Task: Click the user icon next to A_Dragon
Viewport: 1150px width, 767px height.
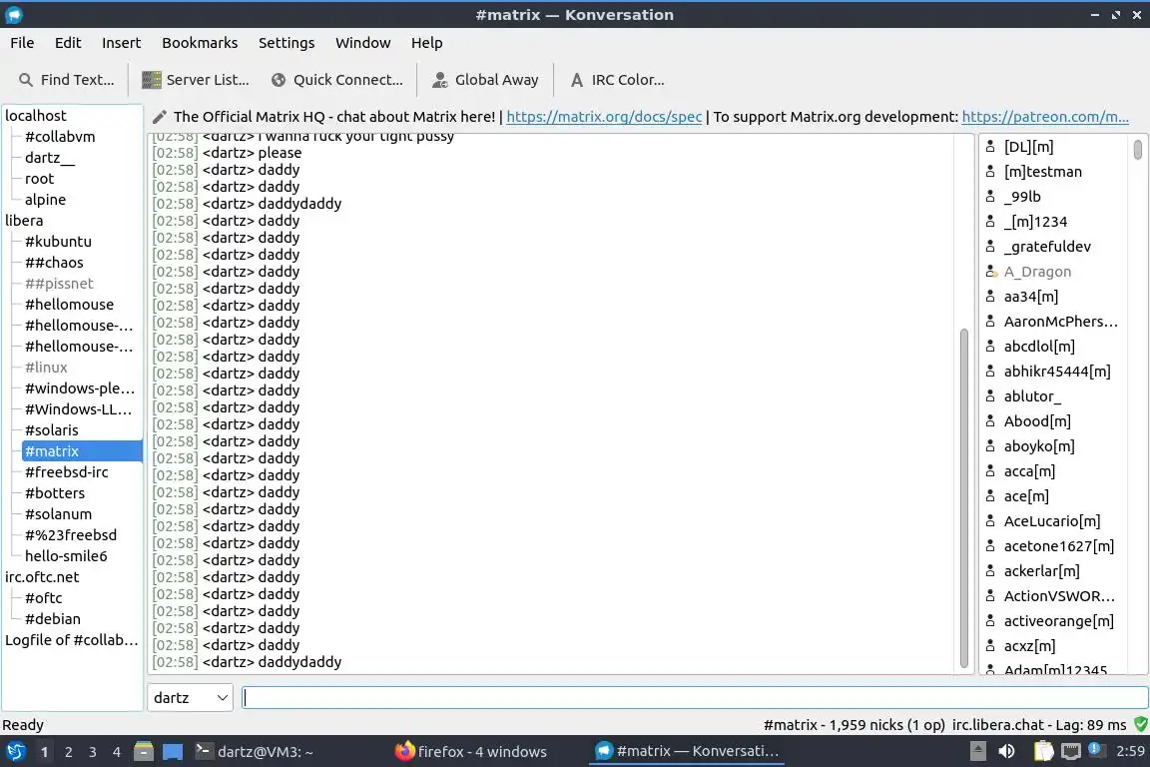Action: (991, 272)
